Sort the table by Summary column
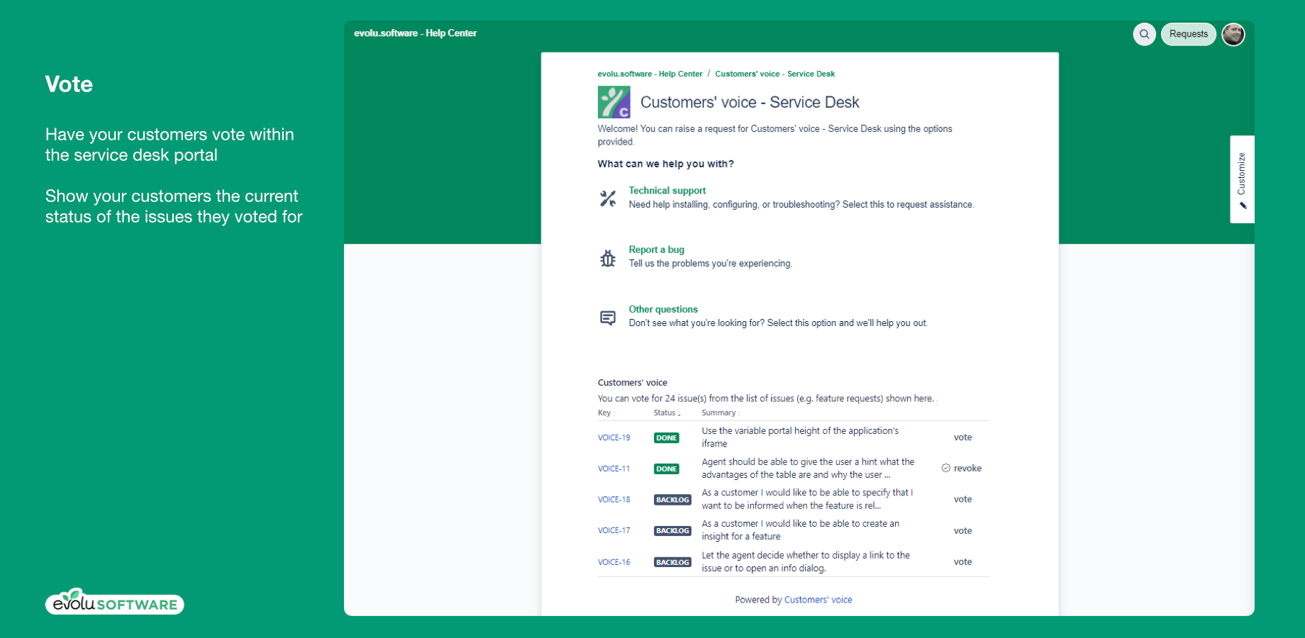Viewport: 1305px width, 638px height. click(719, 413)
